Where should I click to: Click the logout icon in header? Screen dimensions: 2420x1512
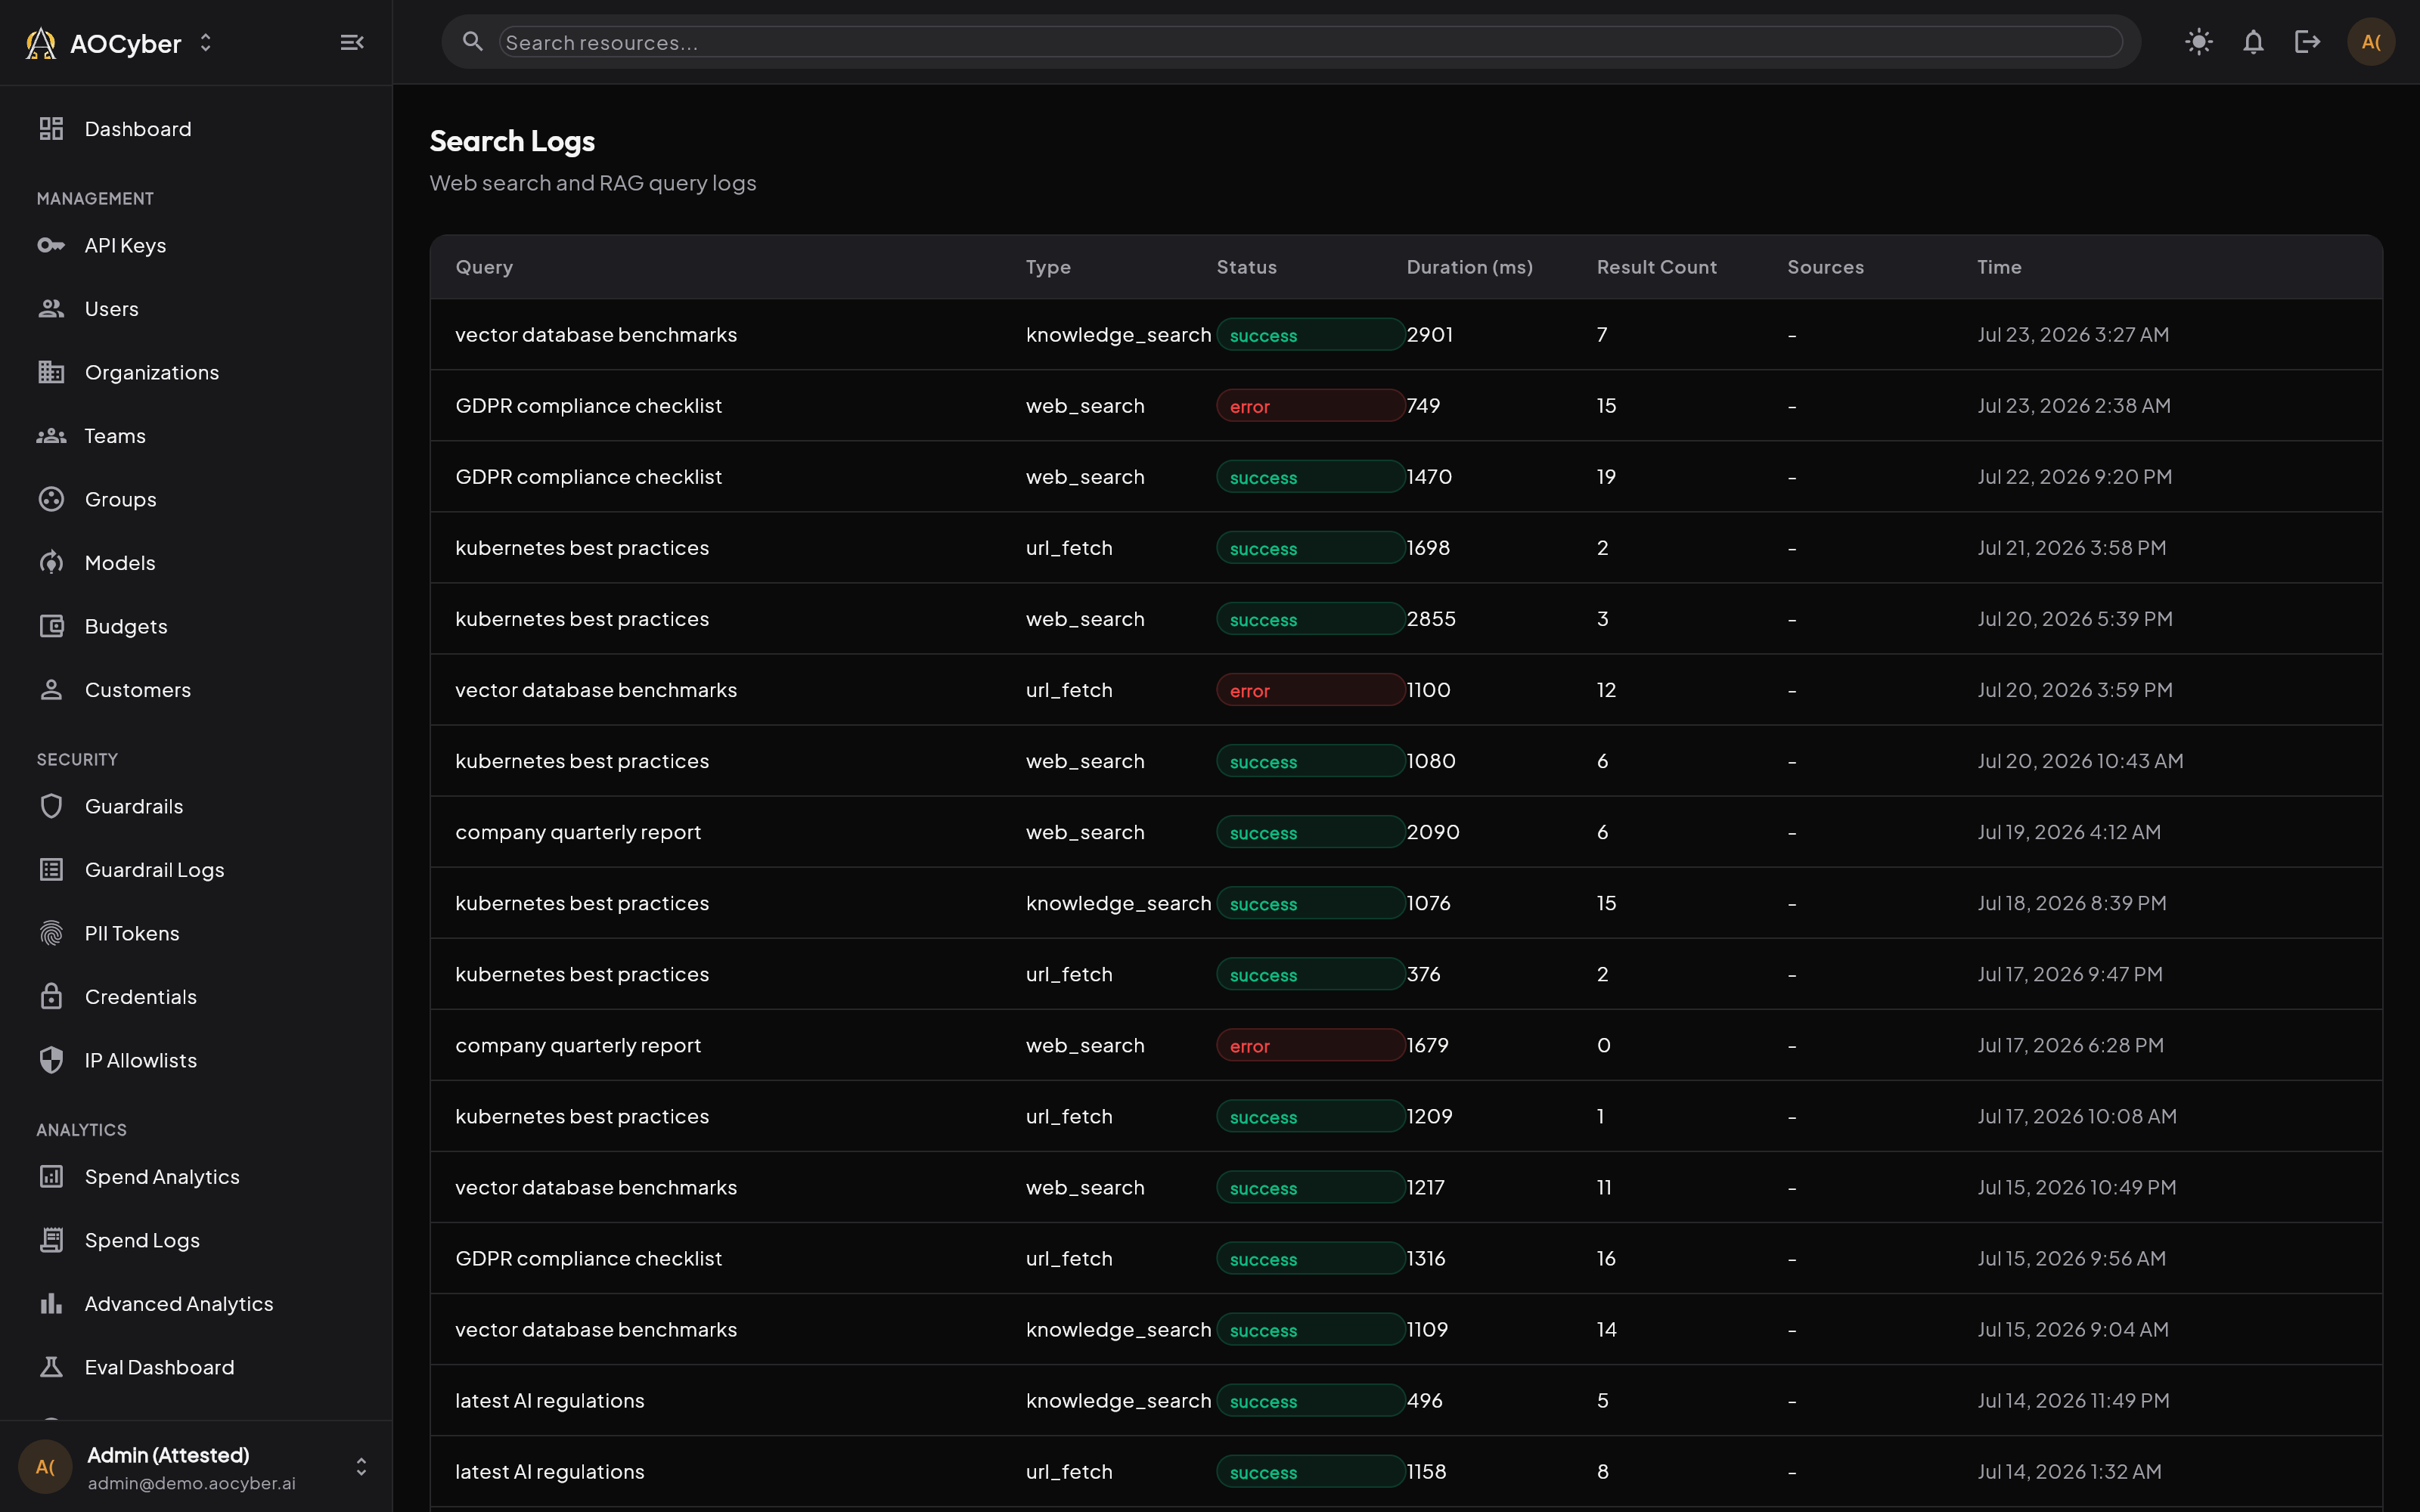2307,42
